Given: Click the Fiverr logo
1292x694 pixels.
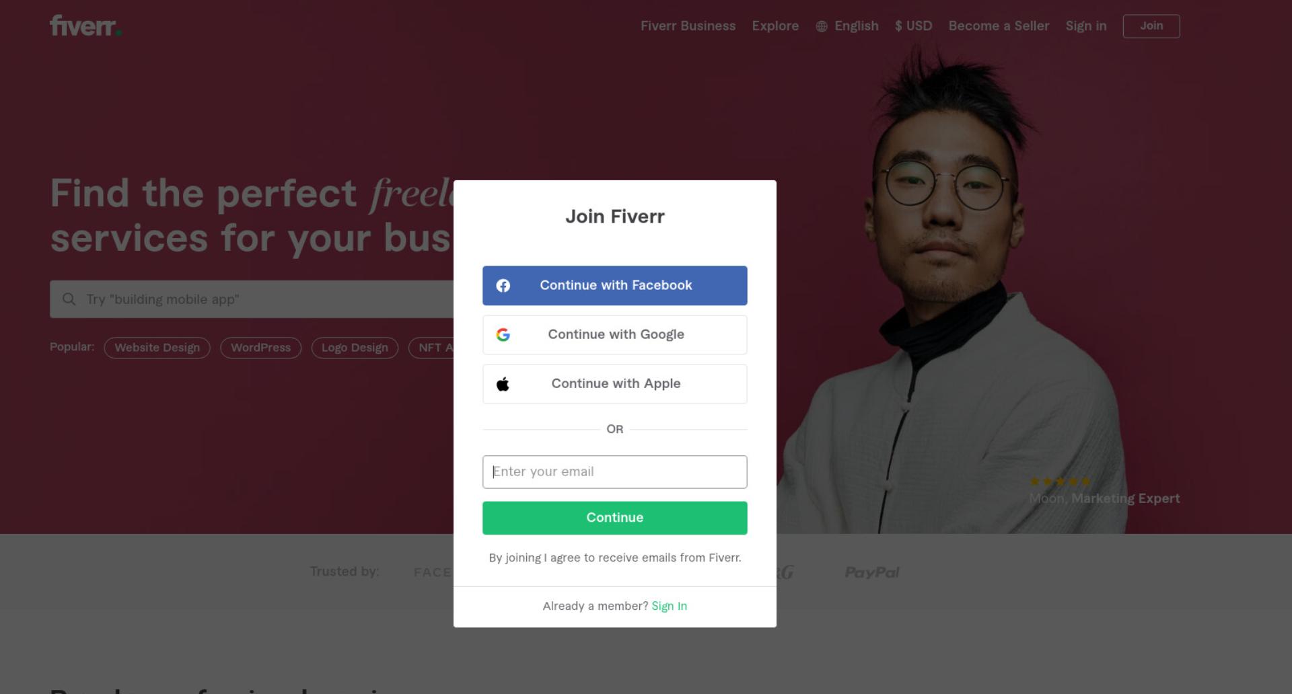Looking at the screenshot, I should (85, 26).
